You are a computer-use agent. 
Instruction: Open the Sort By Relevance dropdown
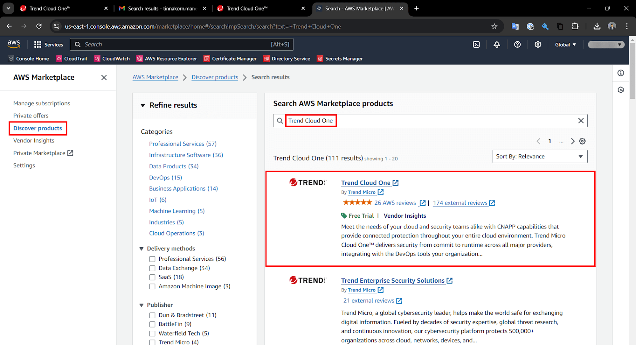(540, 156)
